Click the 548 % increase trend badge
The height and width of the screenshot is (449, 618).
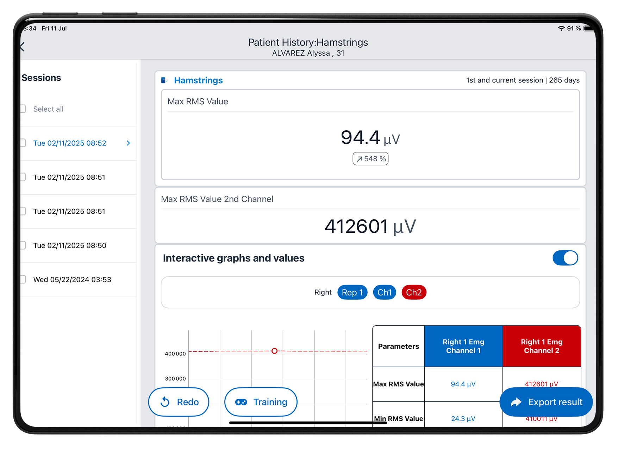370,159
